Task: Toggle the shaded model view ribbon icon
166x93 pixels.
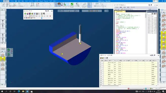Action: coord(59,5)
